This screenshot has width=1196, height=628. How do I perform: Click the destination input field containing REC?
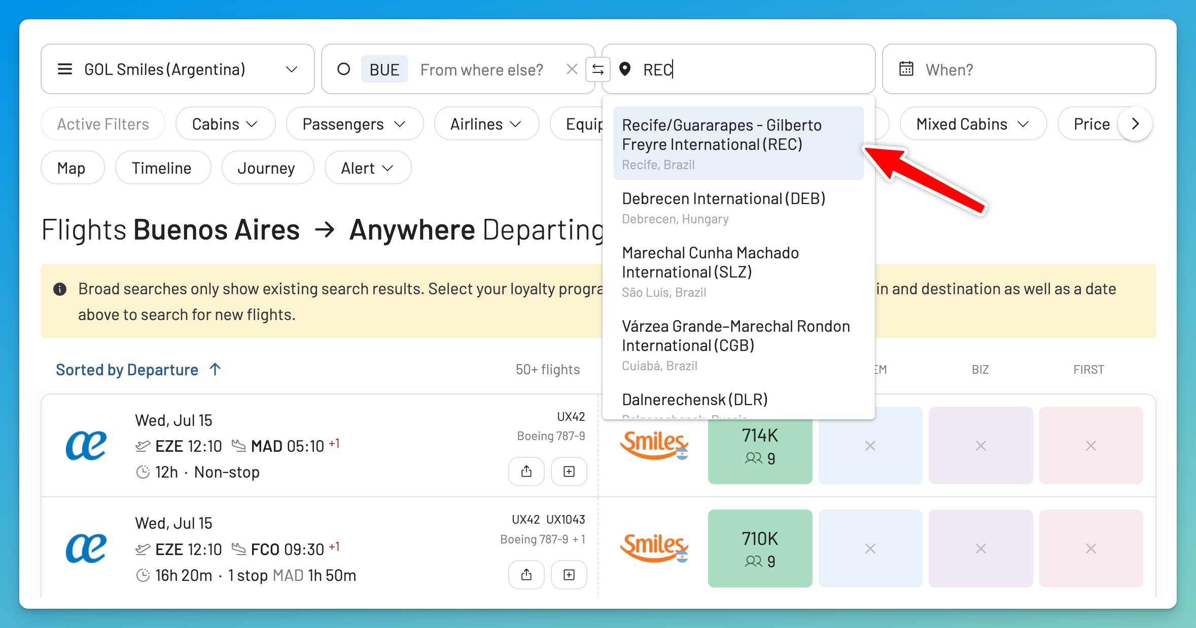(738, 69)
